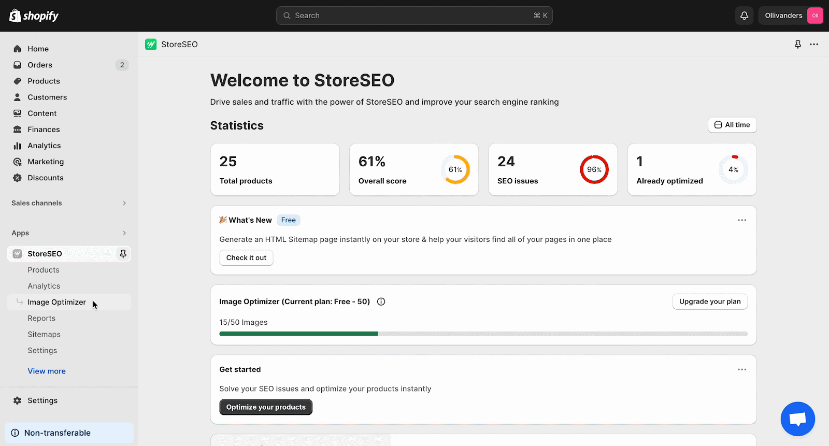Unpin StoreSEO via sidebar pin icon
829x446 pixels.
click(123, 254)
